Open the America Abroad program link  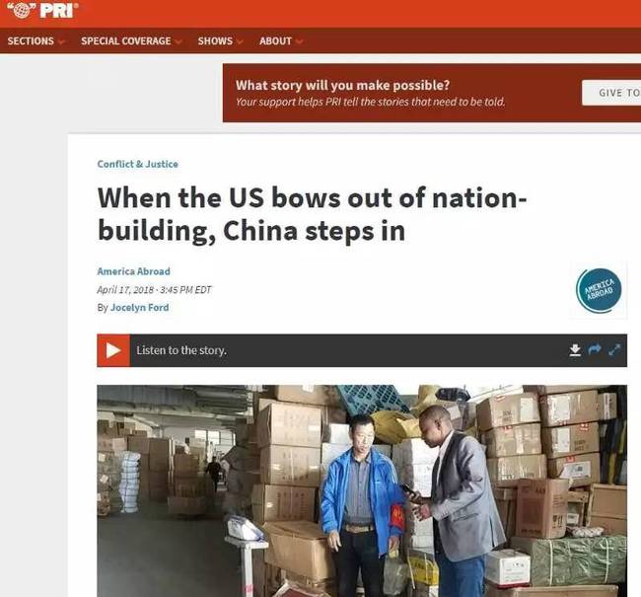coord(134,271)
